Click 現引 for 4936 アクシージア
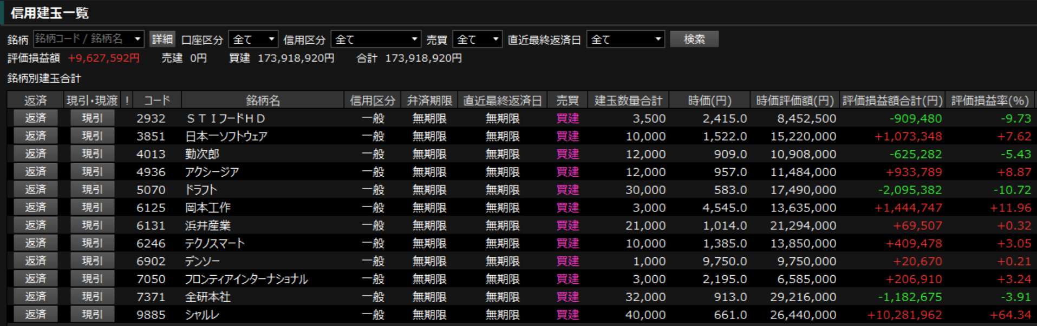This screenshot has width=1037, height=326. click(92, 171)
